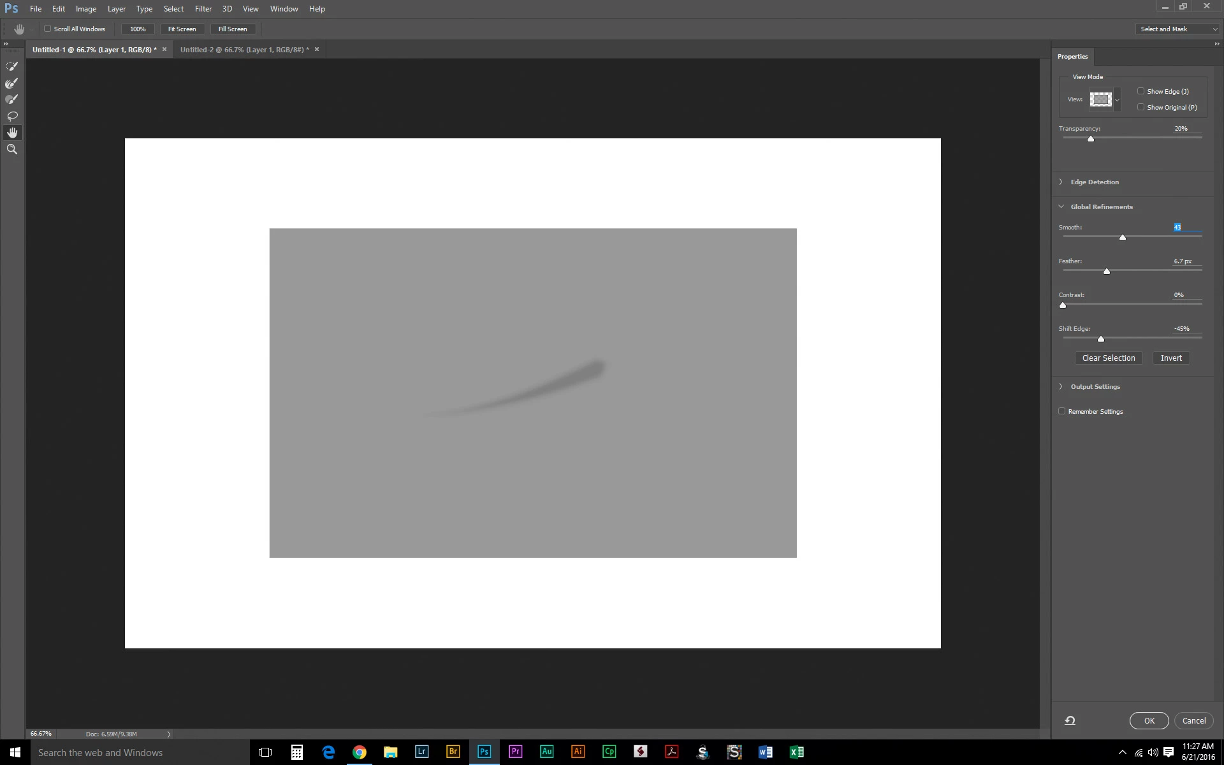Viewport: 1224px width, 765px height.
Task: Open Premiere Pro from taskbar
Action: pos(515,752)
